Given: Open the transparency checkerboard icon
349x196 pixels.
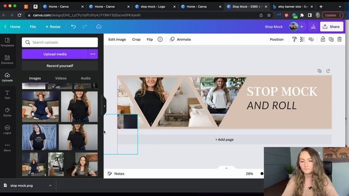Looking at the screenshot, I should coord(303,39).
